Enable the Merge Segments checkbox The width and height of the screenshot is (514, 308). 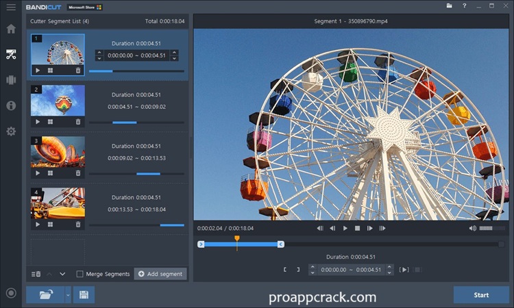coord(80,274)
